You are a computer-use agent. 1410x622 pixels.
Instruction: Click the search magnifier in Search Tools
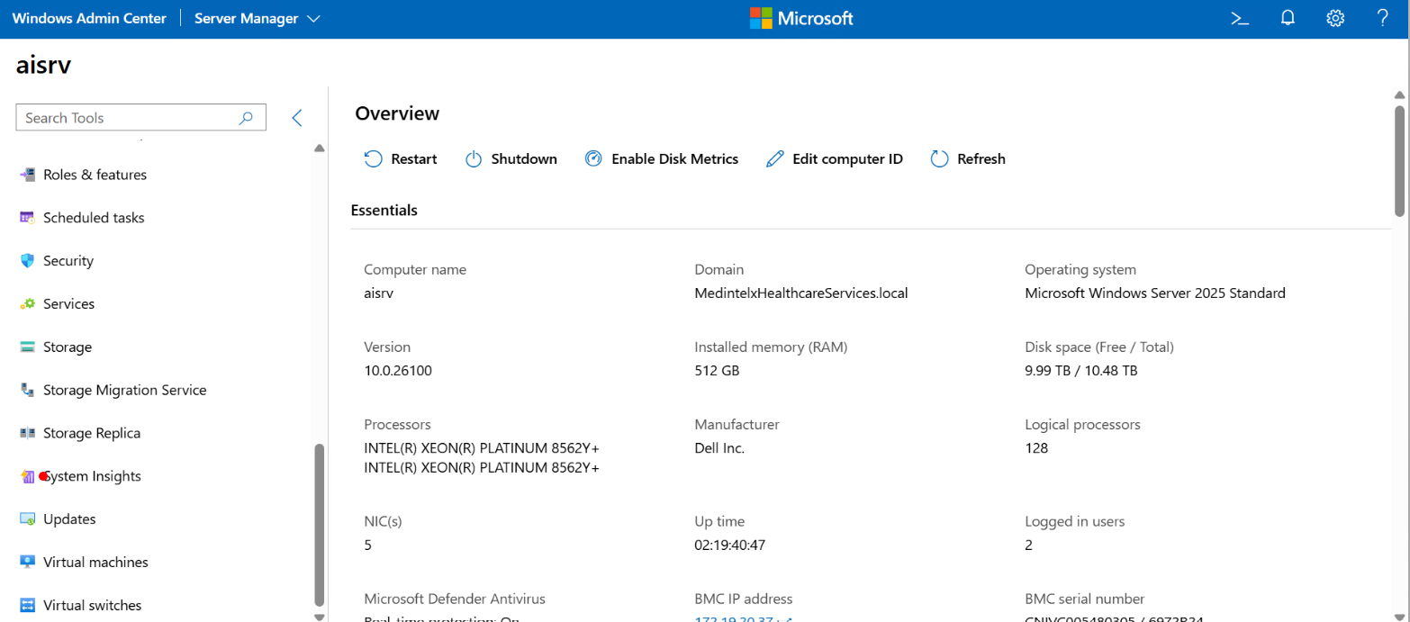pyautogui.click(x=246, y=118)
